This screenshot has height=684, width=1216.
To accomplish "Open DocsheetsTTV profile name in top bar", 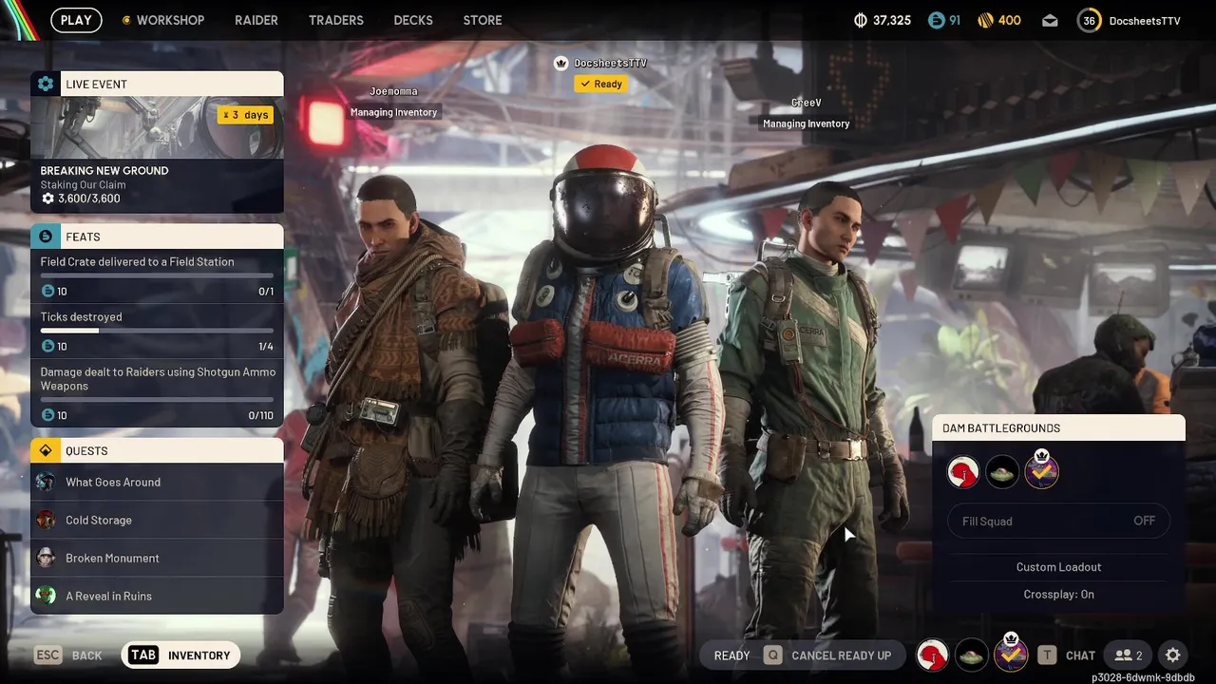I will (x=1145, y=20).
